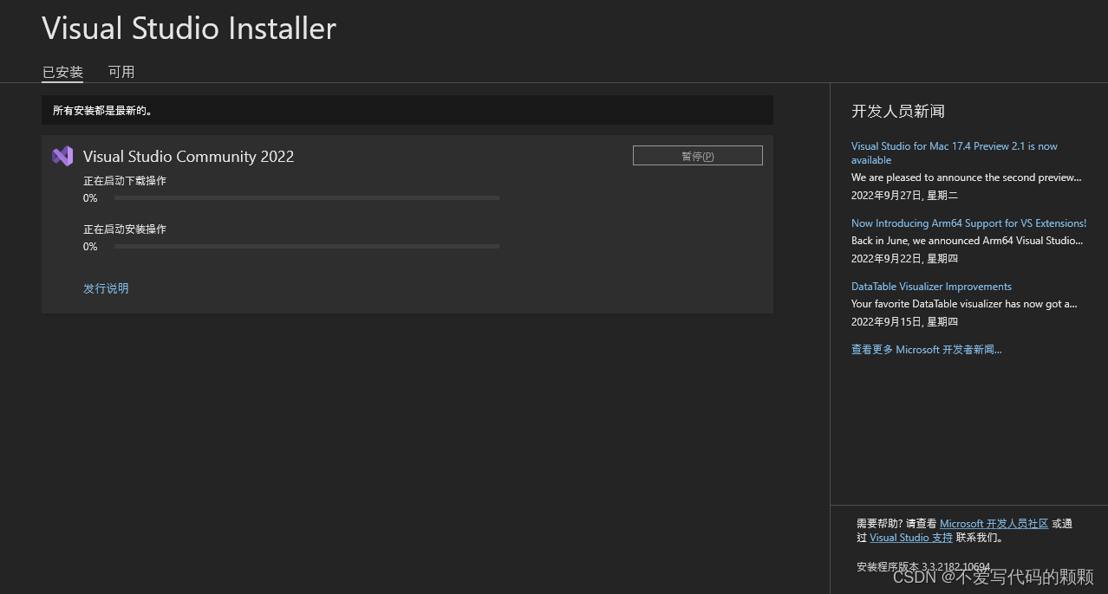Click the 暂停(P) button

(x=698, y=156)
